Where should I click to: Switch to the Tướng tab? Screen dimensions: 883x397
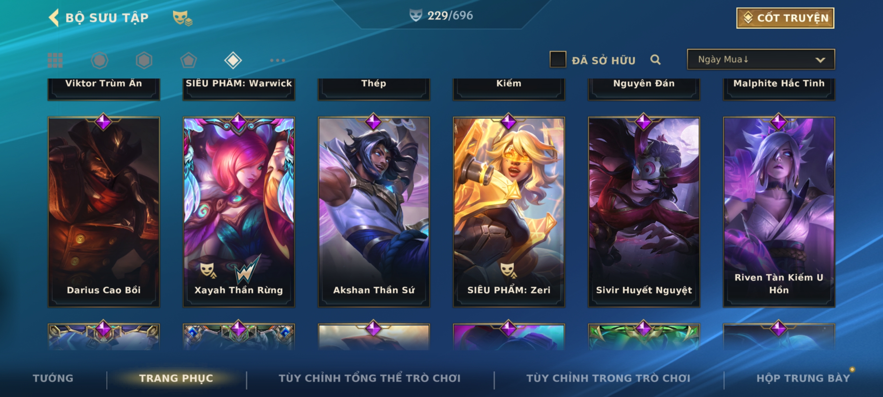(53, 378)
